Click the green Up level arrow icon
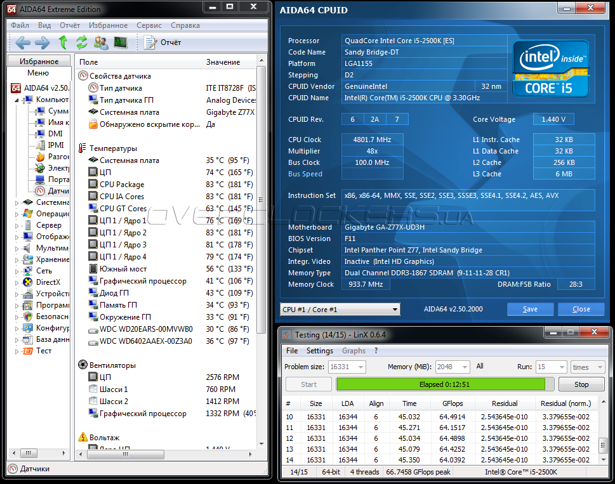The width and height of the screenshot is (615, 484). 63,43
